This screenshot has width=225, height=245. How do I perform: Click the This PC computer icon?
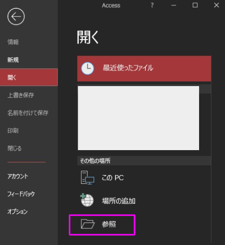pos(88,178)
